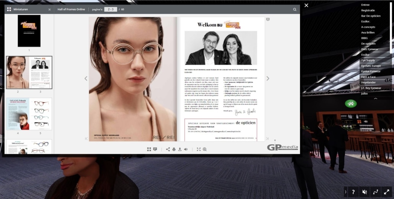Image resolution: width=394 pixels, height=199 pixels.
Task: Go to next page with right arrow
Action: 268,78
